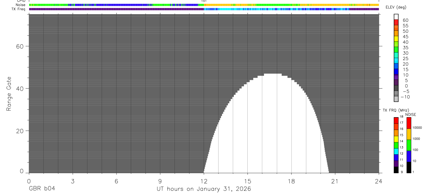The height and width of the screenshot is (196, 426).
Task: Click the 'NOISE' legend title
Action: (411, 115)
